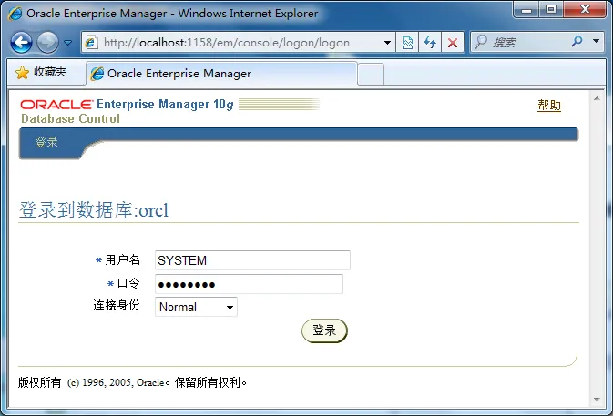
Task: Click the browser Back arrow button
Action: [x=22, y=42]
